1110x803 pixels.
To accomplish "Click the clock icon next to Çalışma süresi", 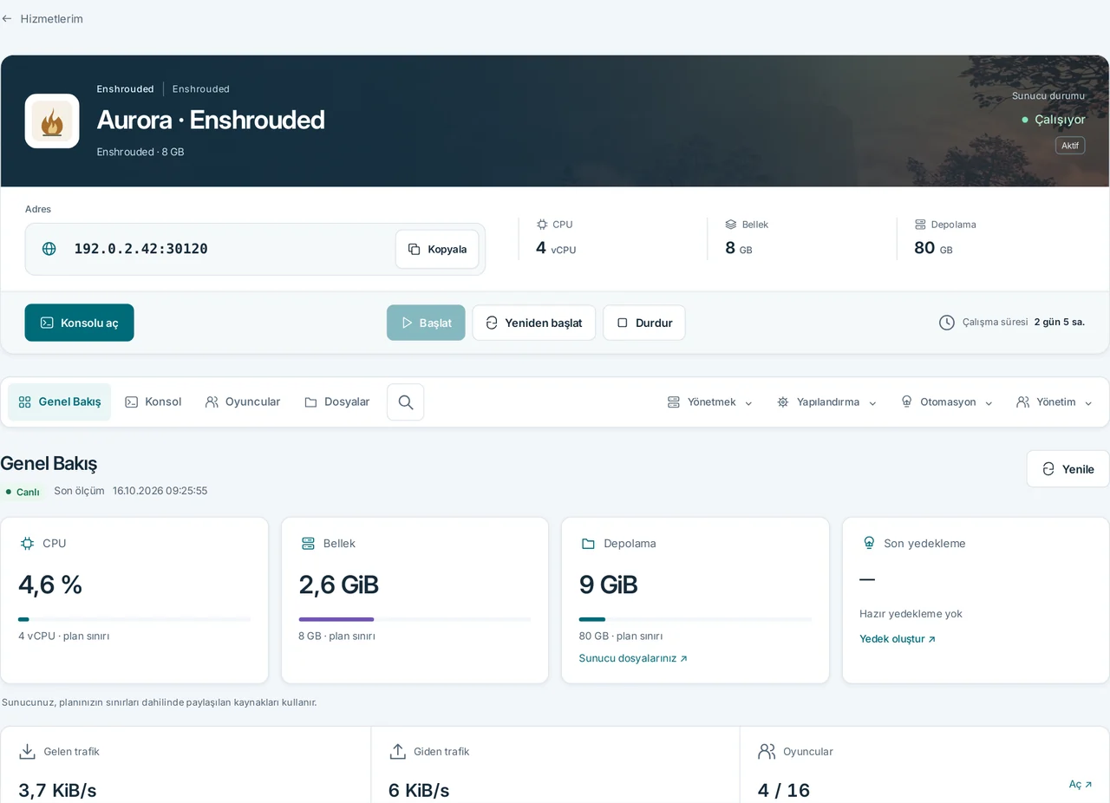I will (947, 323).
